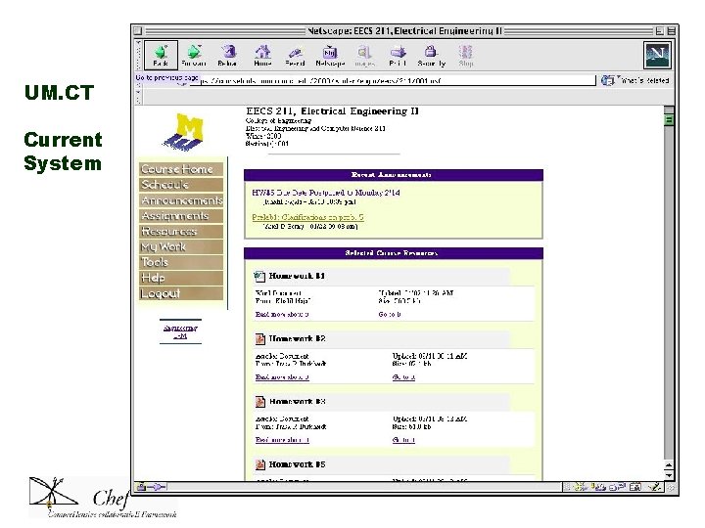Viewport: 705px width, 528px height.
Task: Reload the page with Reload icon
Action: click(228, 56)
